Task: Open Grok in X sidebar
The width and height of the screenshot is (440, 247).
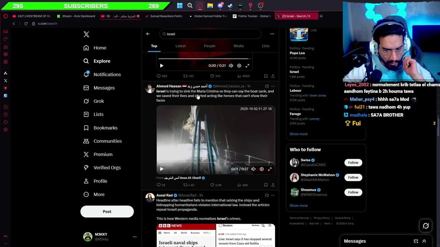Action: [94, 101]
